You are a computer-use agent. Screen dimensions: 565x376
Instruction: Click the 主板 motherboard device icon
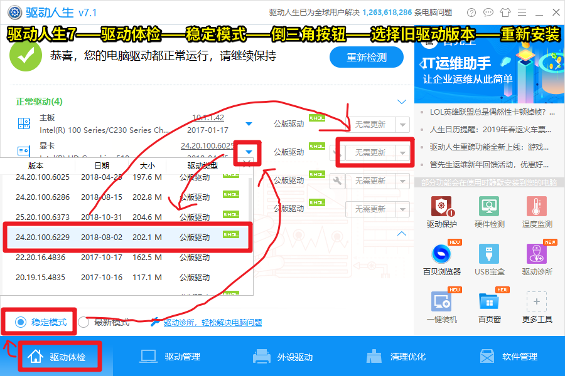click(x=24, y=123)
